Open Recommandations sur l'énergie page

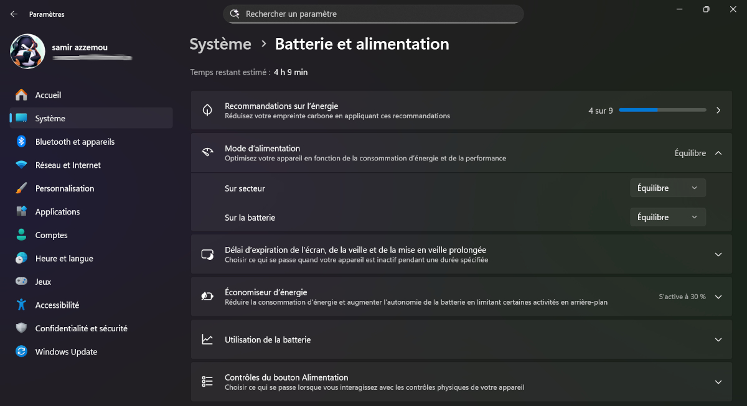pos(461,110)
